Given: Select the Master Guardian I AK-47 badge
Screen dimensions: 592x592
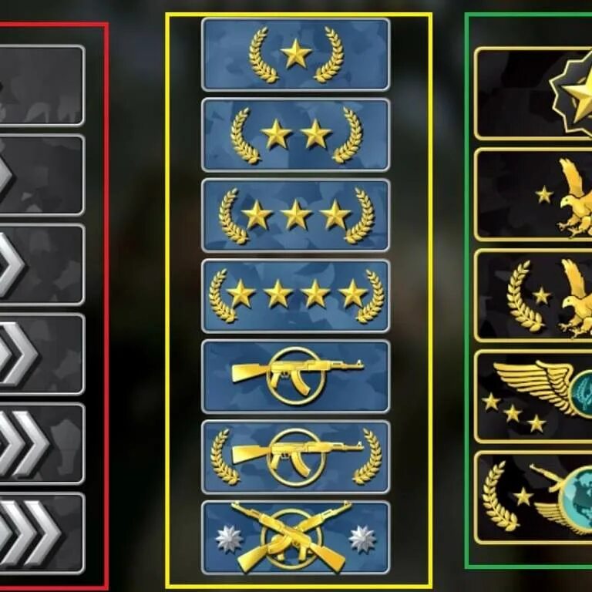Looking at the screenshot, I should (296, 376).
